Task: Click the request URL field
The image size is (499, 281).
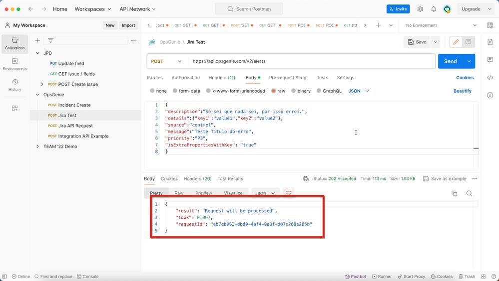Action: pyautogui.click(x=311, y=61)
